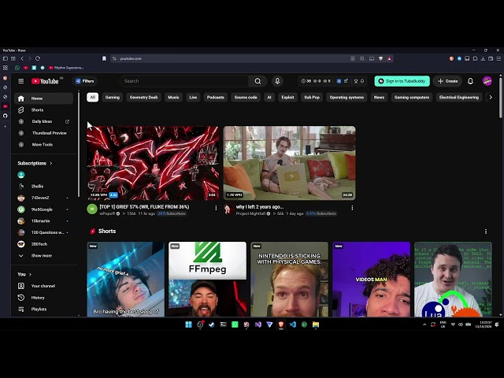Open the 9to5Google subscription
Image resolution: width=504 pixels, height=378 pixels.
click(x=44, y=209)
